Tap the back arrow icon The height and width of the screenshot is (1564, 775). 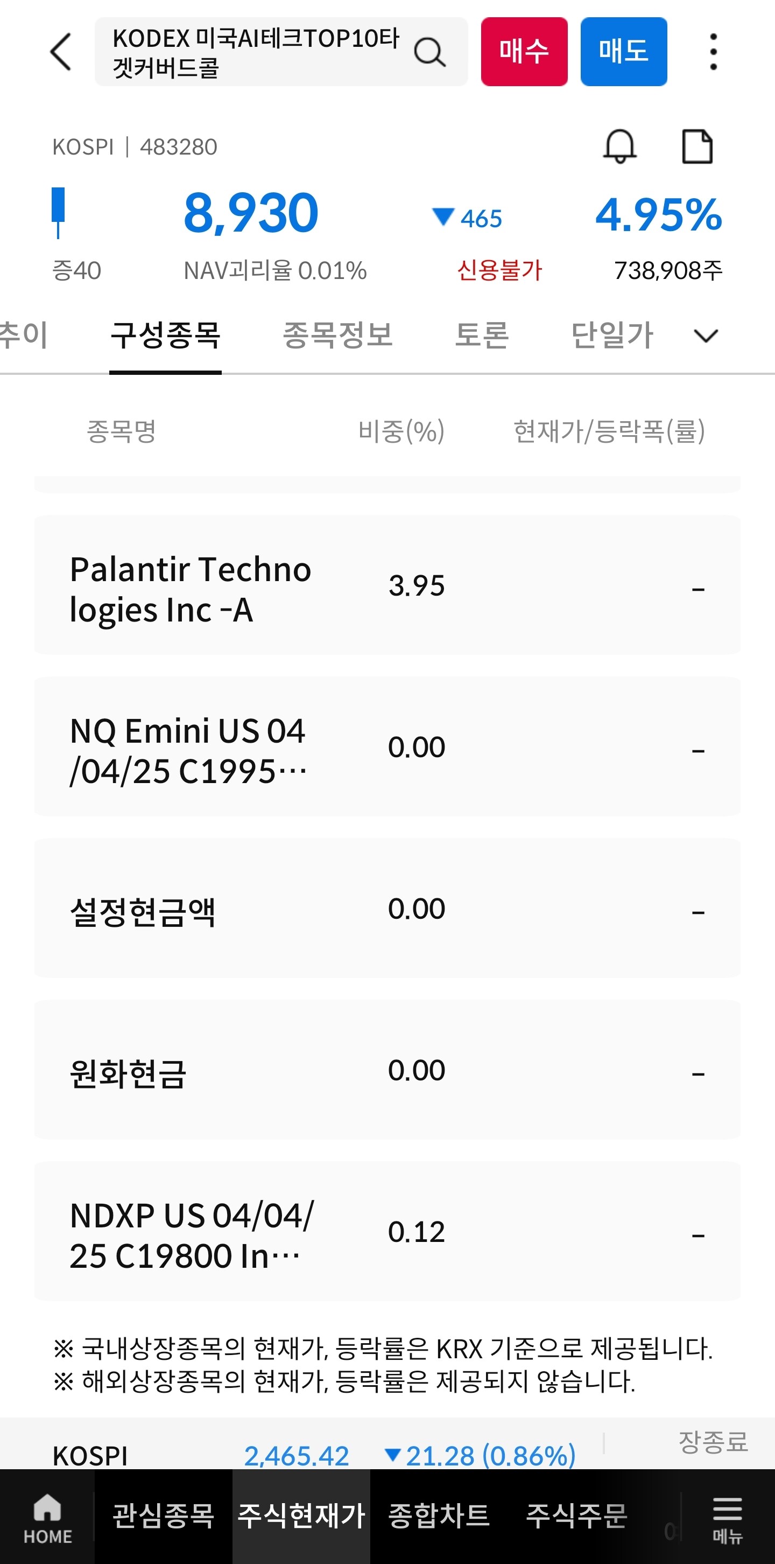click(x=61, y=52)
